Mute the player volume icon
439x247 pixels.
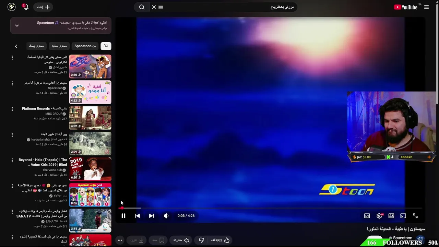pos(166,216)
